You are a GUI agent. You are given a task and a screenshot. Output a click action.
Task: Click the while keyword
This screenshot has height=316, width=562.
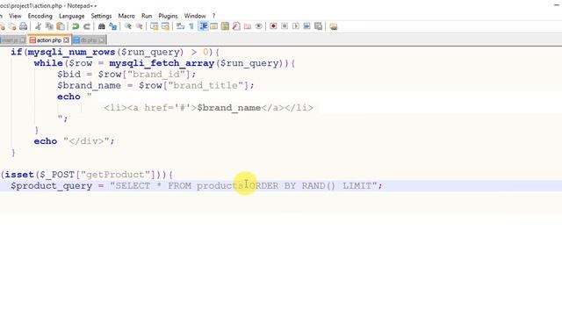click(48, 63)
